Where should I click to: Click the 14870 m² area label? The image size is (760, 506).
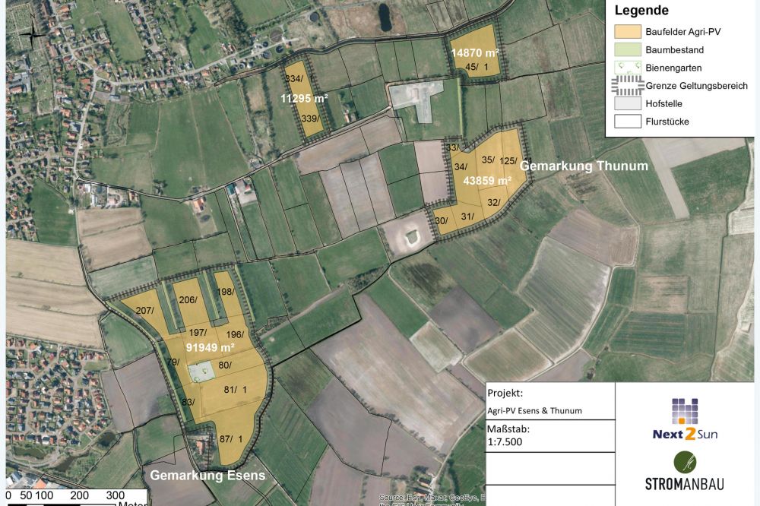(474, 53)
